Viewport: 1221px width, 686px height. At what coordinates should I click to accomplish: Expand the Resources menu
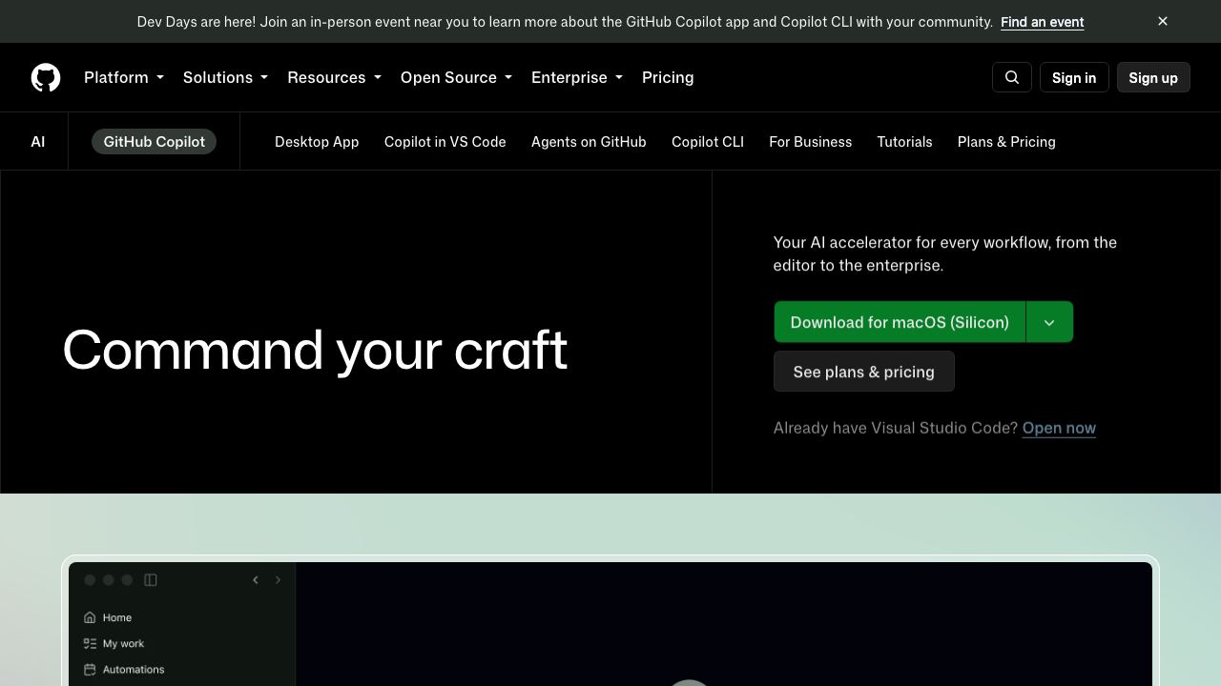(x=334, y=77)
